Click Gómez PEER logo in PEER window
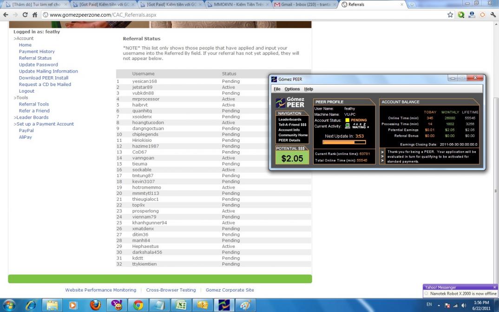Screen dimensions: 499x312 tap(290, 102)
